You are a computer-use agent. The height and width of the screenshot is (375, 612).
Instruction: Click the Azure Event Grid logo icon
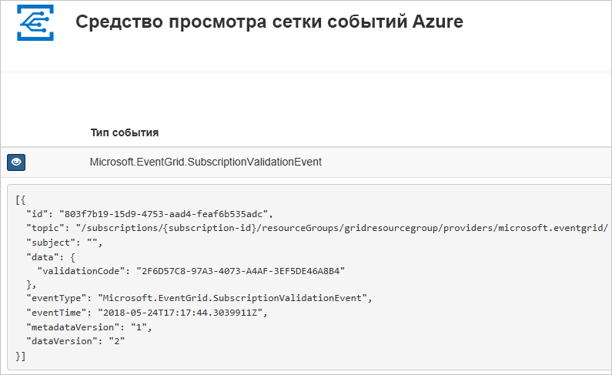[x=35, y=22]
